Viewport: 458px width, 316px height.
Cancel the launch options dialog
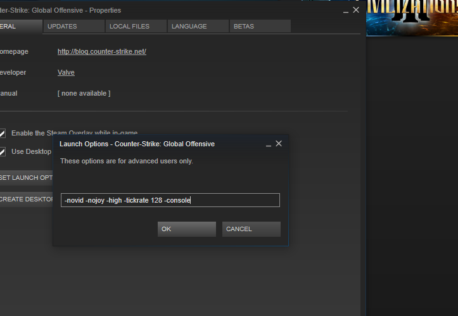click(251, 229)
